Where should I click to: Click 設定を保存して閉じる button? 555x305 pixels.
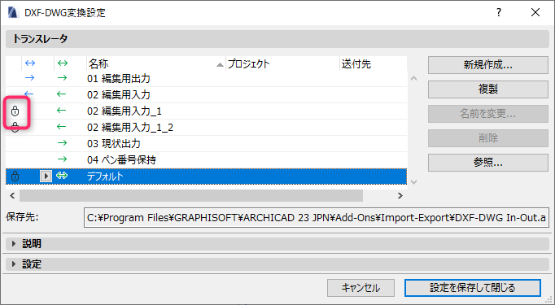tap(473, 288)
